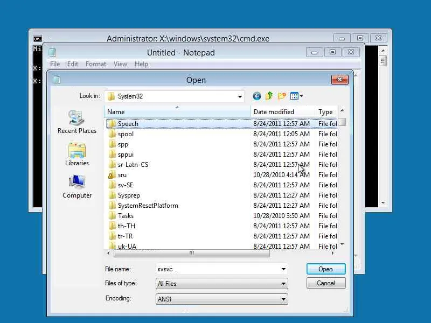The height and width of the screenshot is (323, 431).
Task: Click the file list scroll down arrow
Action: pyautogui.click(x=342, y=244)
